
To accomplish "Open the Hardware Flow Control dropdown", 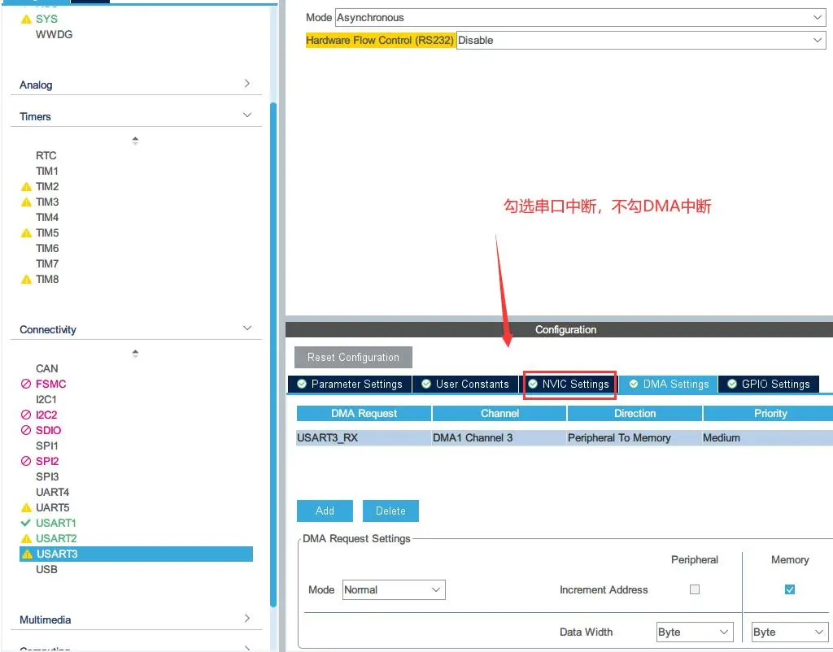I will (x=641, y=40).
